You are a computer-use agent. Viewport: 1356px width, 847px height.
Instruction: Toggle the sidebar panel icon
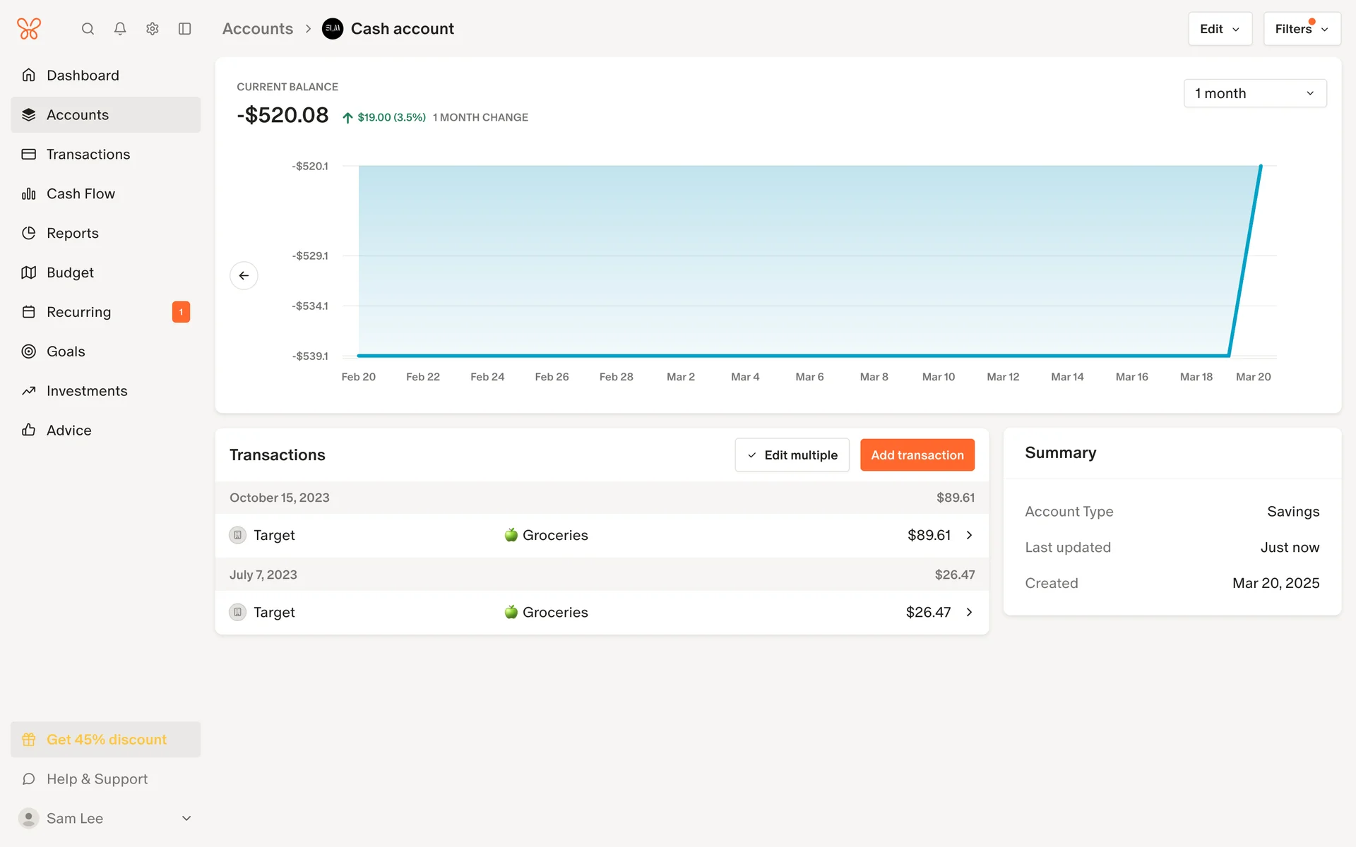[185, 29]
